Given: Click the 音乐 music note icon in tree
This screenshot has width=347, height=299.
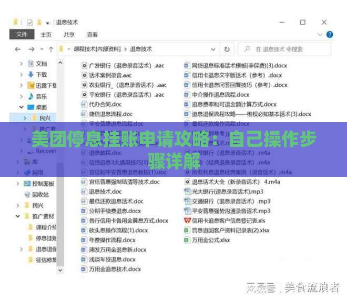Looking at the screenshot, I should pyautogui.click(x=31, y=96).
